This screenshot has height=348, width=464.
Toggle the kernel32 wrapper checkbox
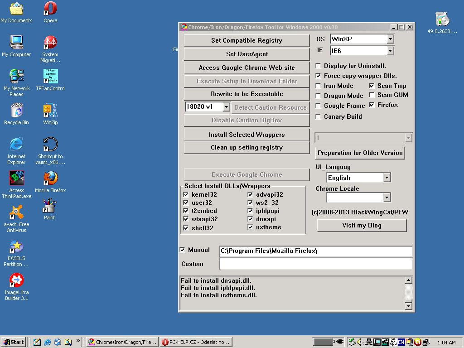point(186,194)
